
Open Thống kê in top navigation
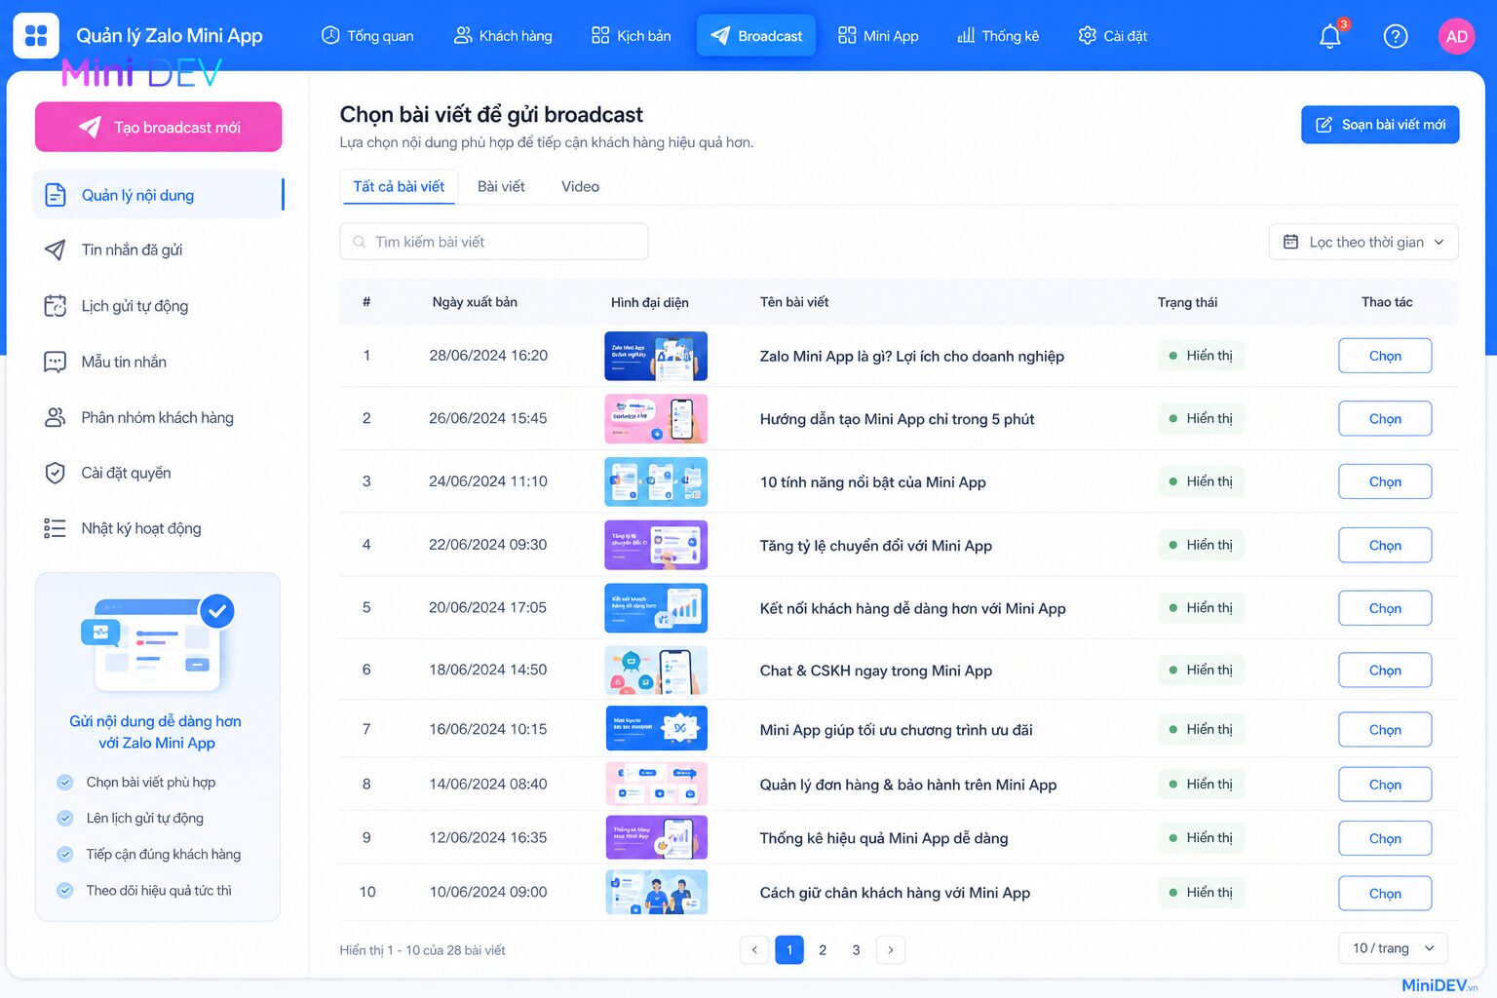pos(998,36)
